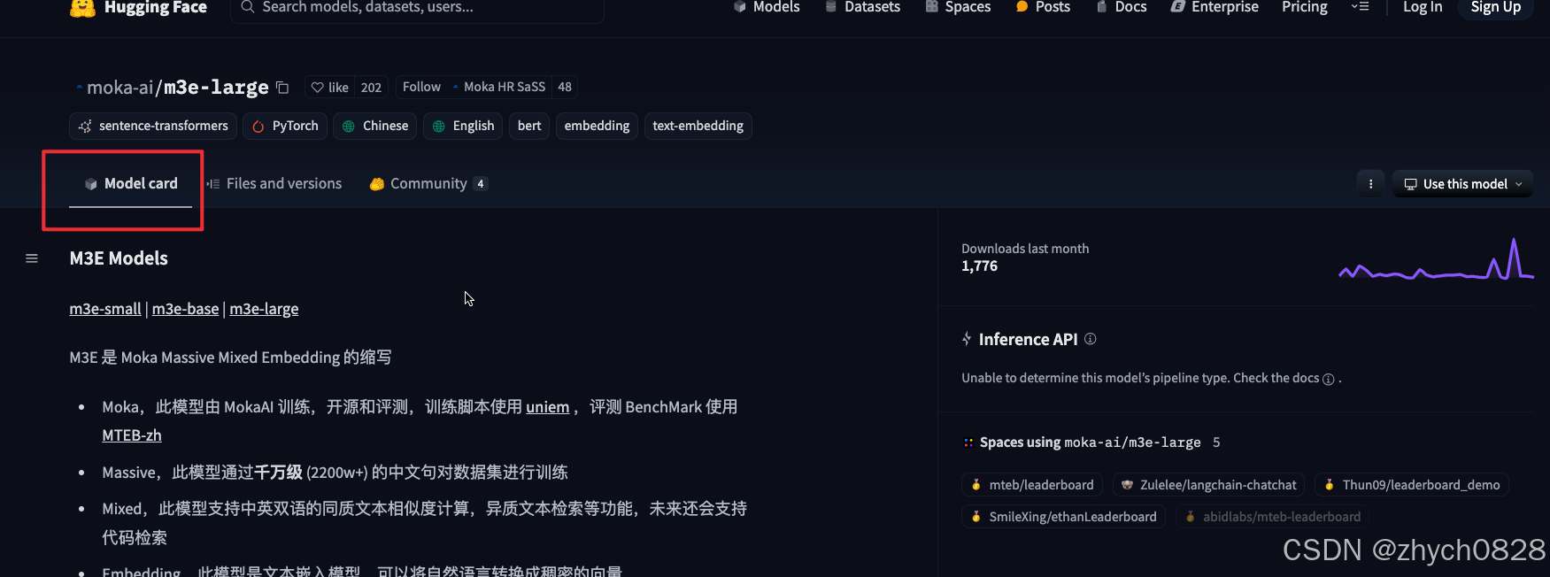
Task: Open the SmileXing/ethanLeaderboard space
Action: point(1064,517)
